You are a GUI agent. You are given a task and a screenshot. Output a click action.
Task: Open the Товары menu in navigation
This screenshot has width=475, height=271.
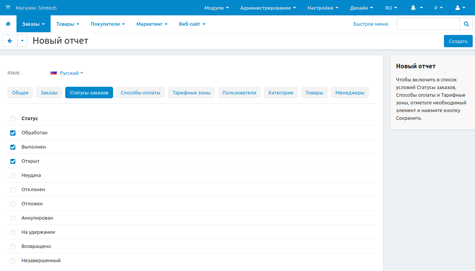tap(67, 24)
